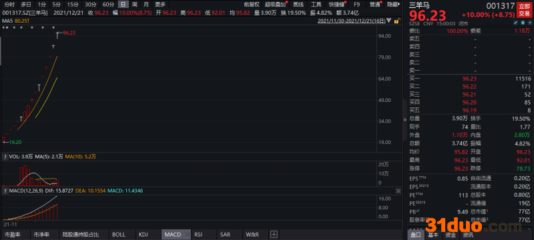Viewport: 534px width, 240px height.
Task: Select the 陆股通持股占比 indicator tab
Action: pyautogui.click(x=81, y=235)
